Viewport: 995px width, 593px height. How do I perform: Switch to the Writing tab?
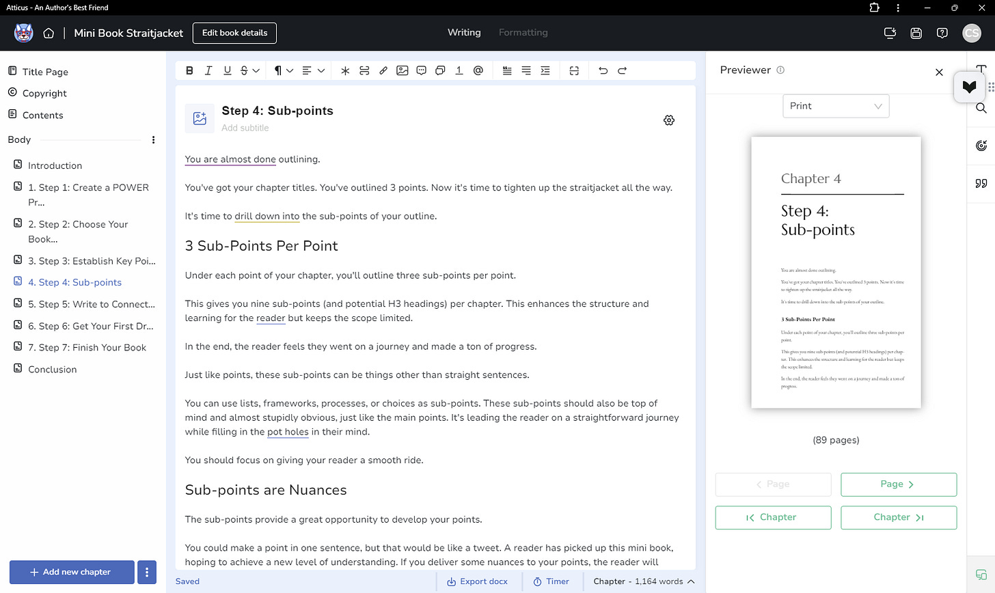tap(464, 32)
